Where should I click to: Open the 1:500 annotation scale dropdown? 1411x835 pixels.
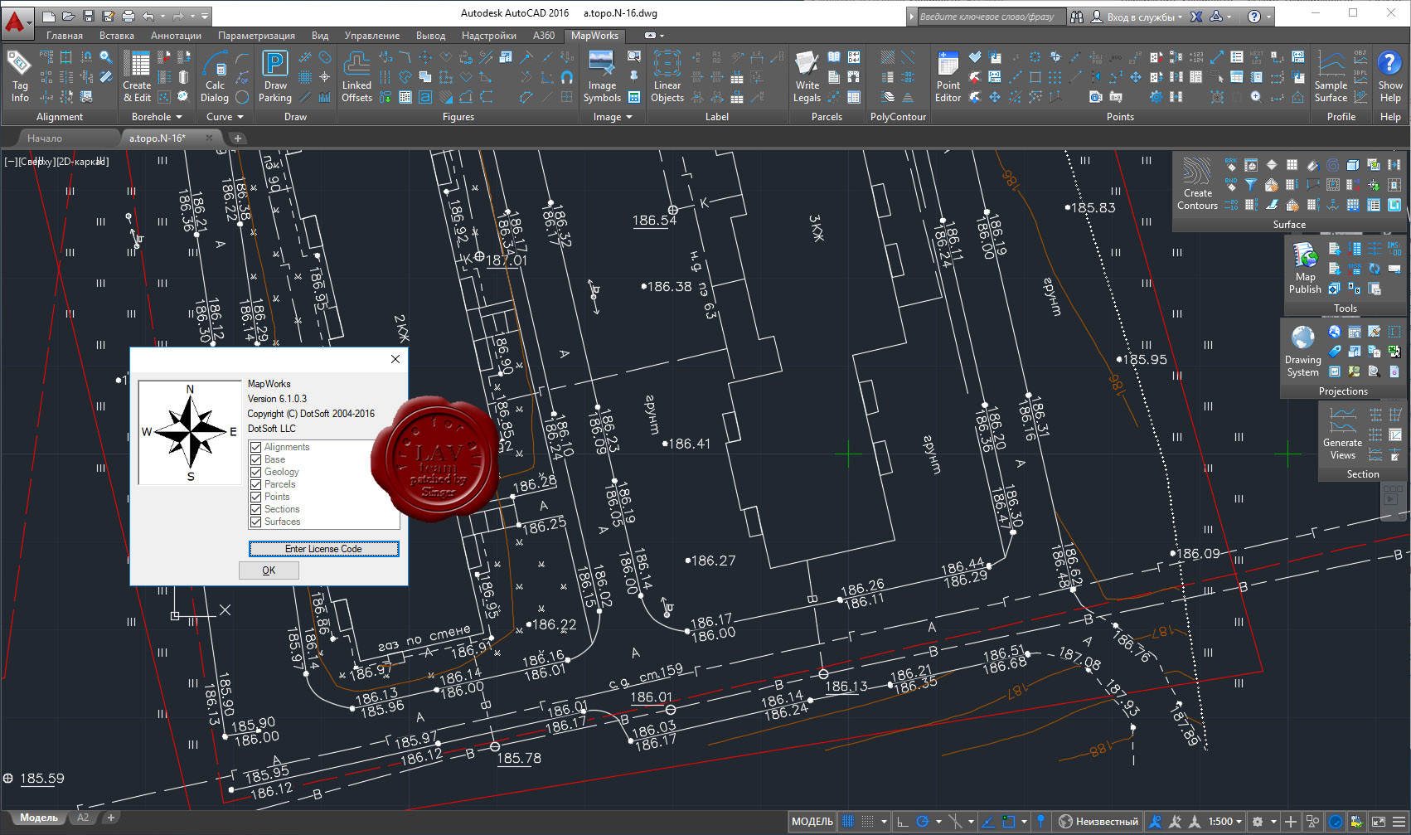[1225, 822]
